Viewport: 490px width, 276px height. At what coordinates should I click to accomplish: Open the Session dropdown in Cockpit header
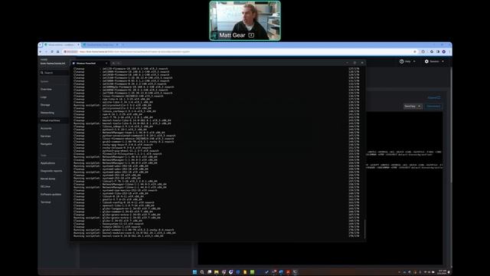pos(434,61)
